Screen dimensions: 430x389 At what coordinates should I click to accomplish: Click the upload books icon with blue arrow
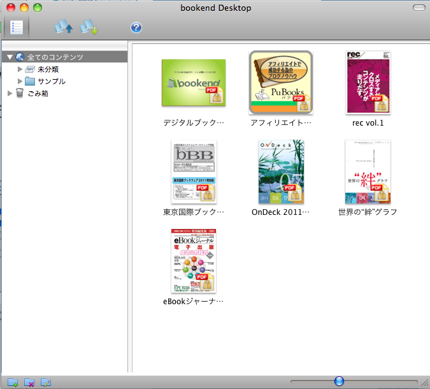(63, 27)
